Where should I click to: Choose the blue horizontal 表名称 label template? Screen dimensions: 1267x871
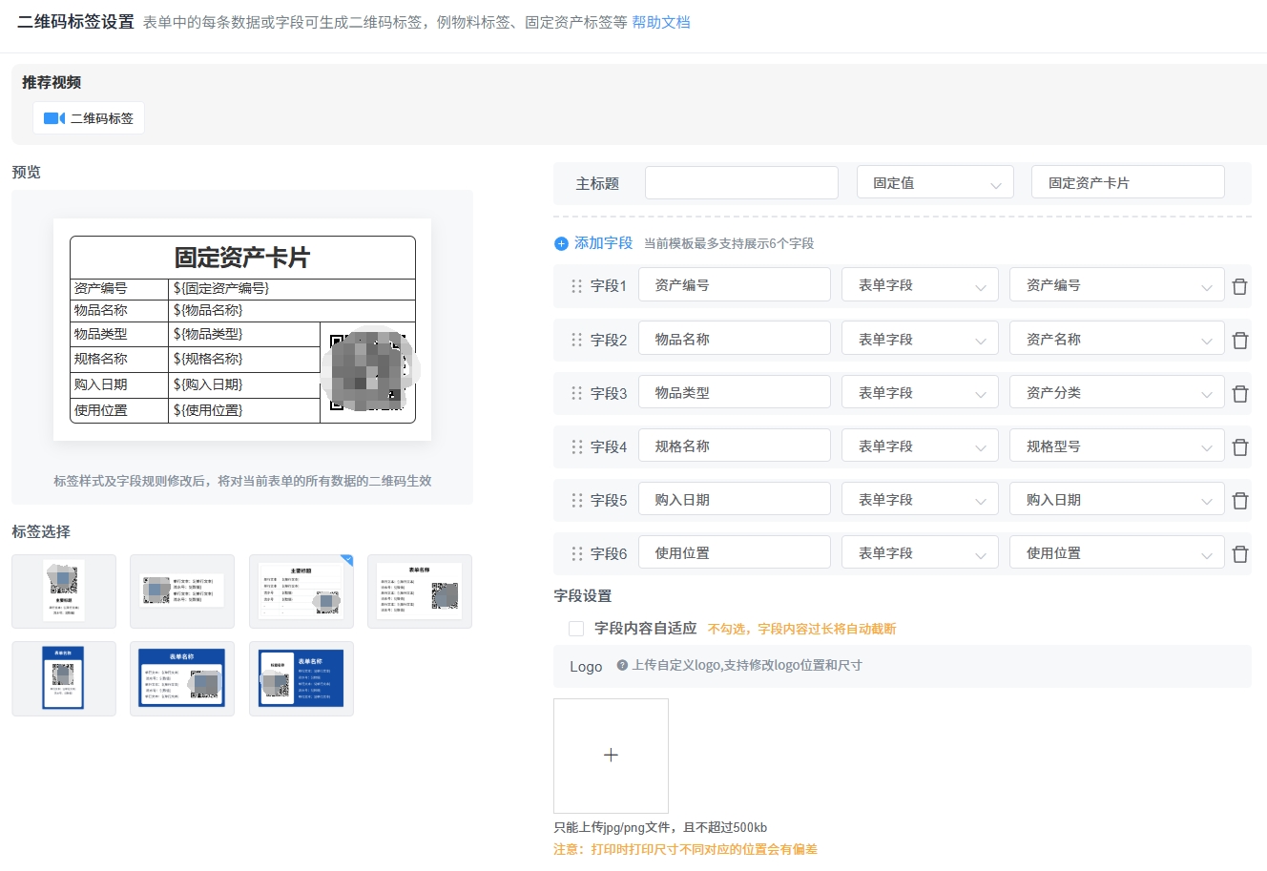(182, 678)
